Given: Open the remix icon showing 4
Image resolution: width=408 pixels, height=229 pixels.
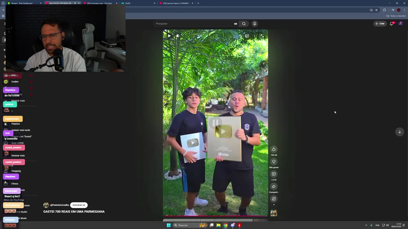Looking at the screenshot, I should click(x=273, y=199).
